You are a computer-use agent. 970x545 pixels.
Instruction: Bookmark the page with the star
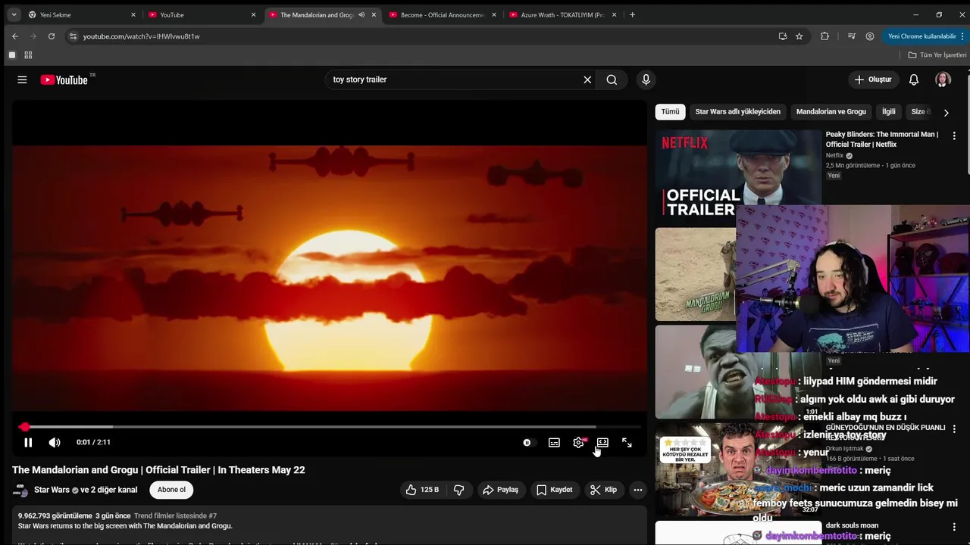[x=799, y=36]
